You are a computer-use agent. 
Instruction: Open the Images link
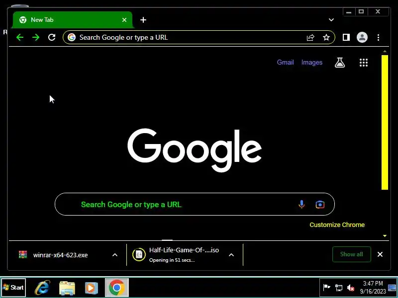click(x=312, y=63)
